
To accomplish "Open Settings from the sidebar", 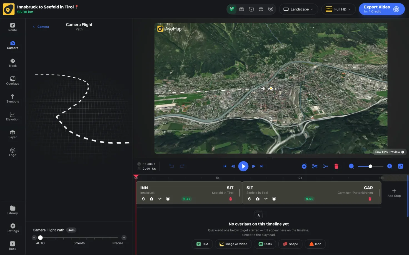I will pos(13,228).
